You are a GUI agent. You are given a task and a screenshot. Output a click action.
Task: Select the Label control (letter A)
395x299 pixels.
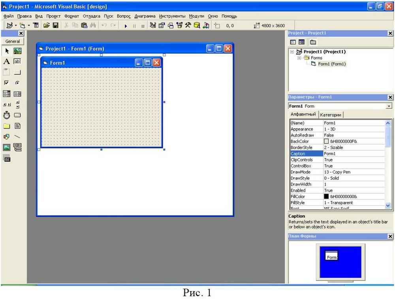(7, 62)
